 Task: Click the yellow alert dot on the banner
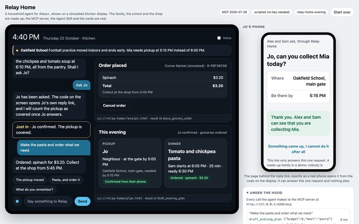tap(17, 51)
